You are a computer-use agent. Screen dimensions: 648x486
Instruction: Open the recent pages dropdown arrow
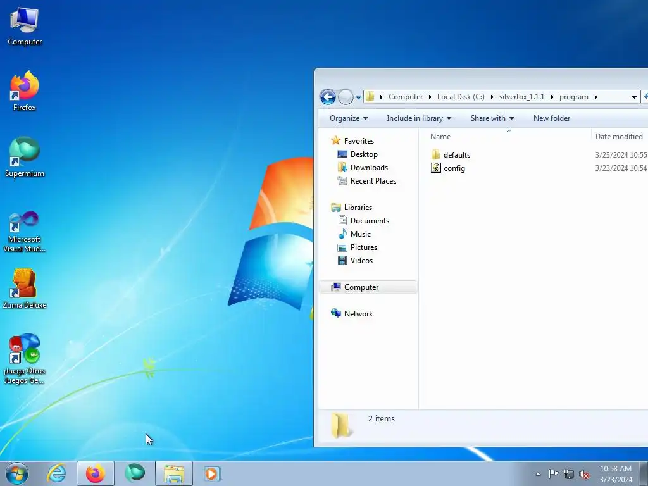358,97
